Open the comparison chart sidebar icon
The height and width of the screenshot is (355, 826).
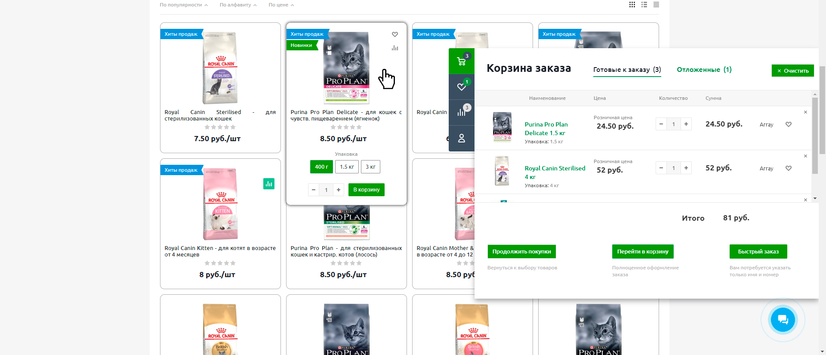click(462, 112)
